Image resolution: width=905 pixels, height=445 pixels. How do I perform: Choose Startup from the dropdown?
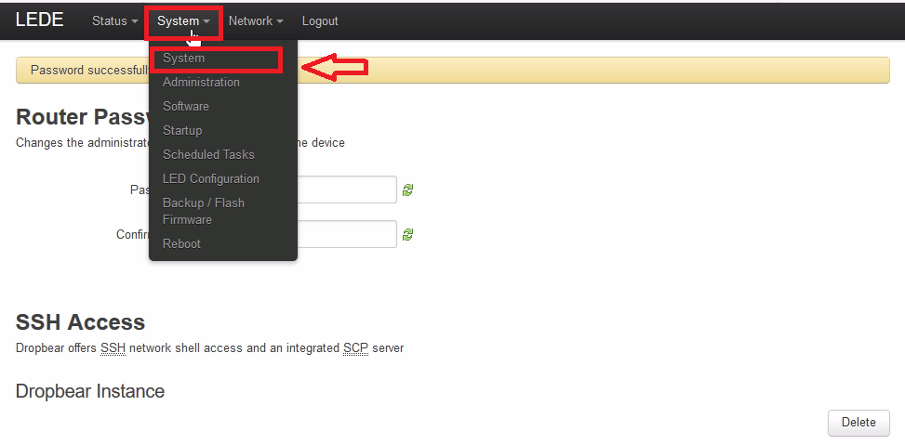coord(182,131)
